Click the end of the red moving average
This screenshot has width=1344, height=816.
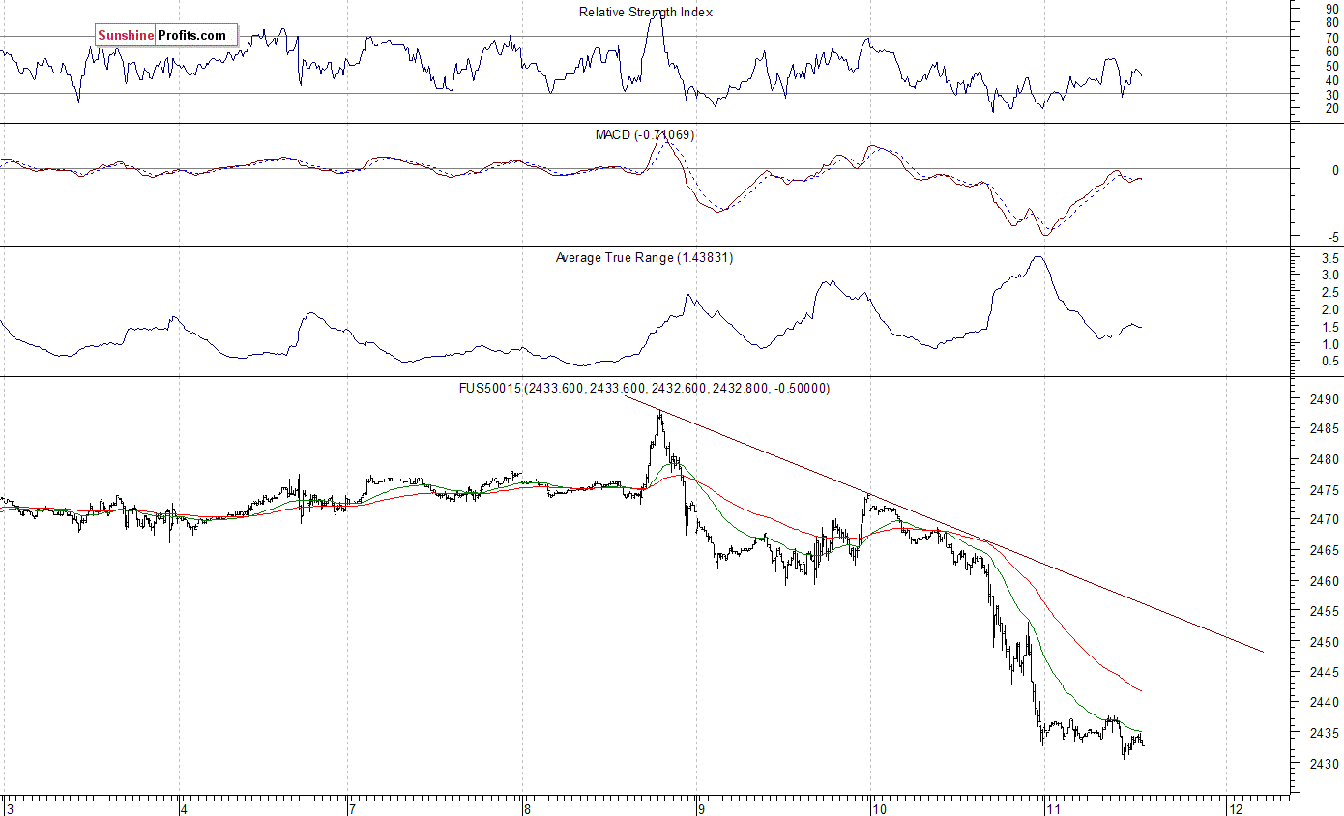coord(1143,691)
